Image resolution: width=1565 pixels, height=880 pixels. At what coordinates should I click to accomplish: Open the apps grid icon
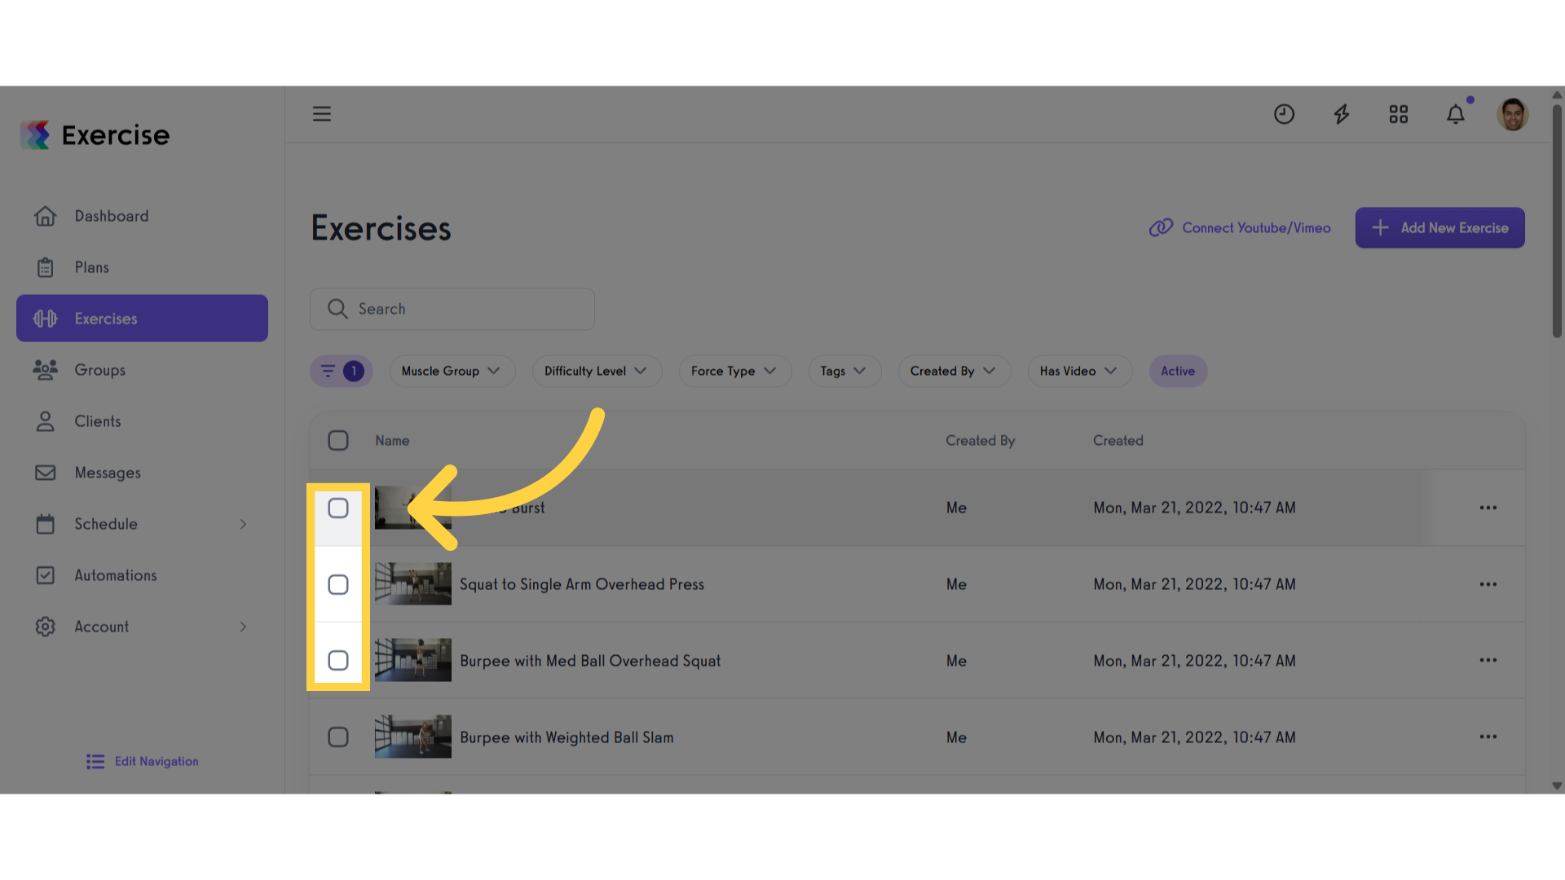[1398, 114]
